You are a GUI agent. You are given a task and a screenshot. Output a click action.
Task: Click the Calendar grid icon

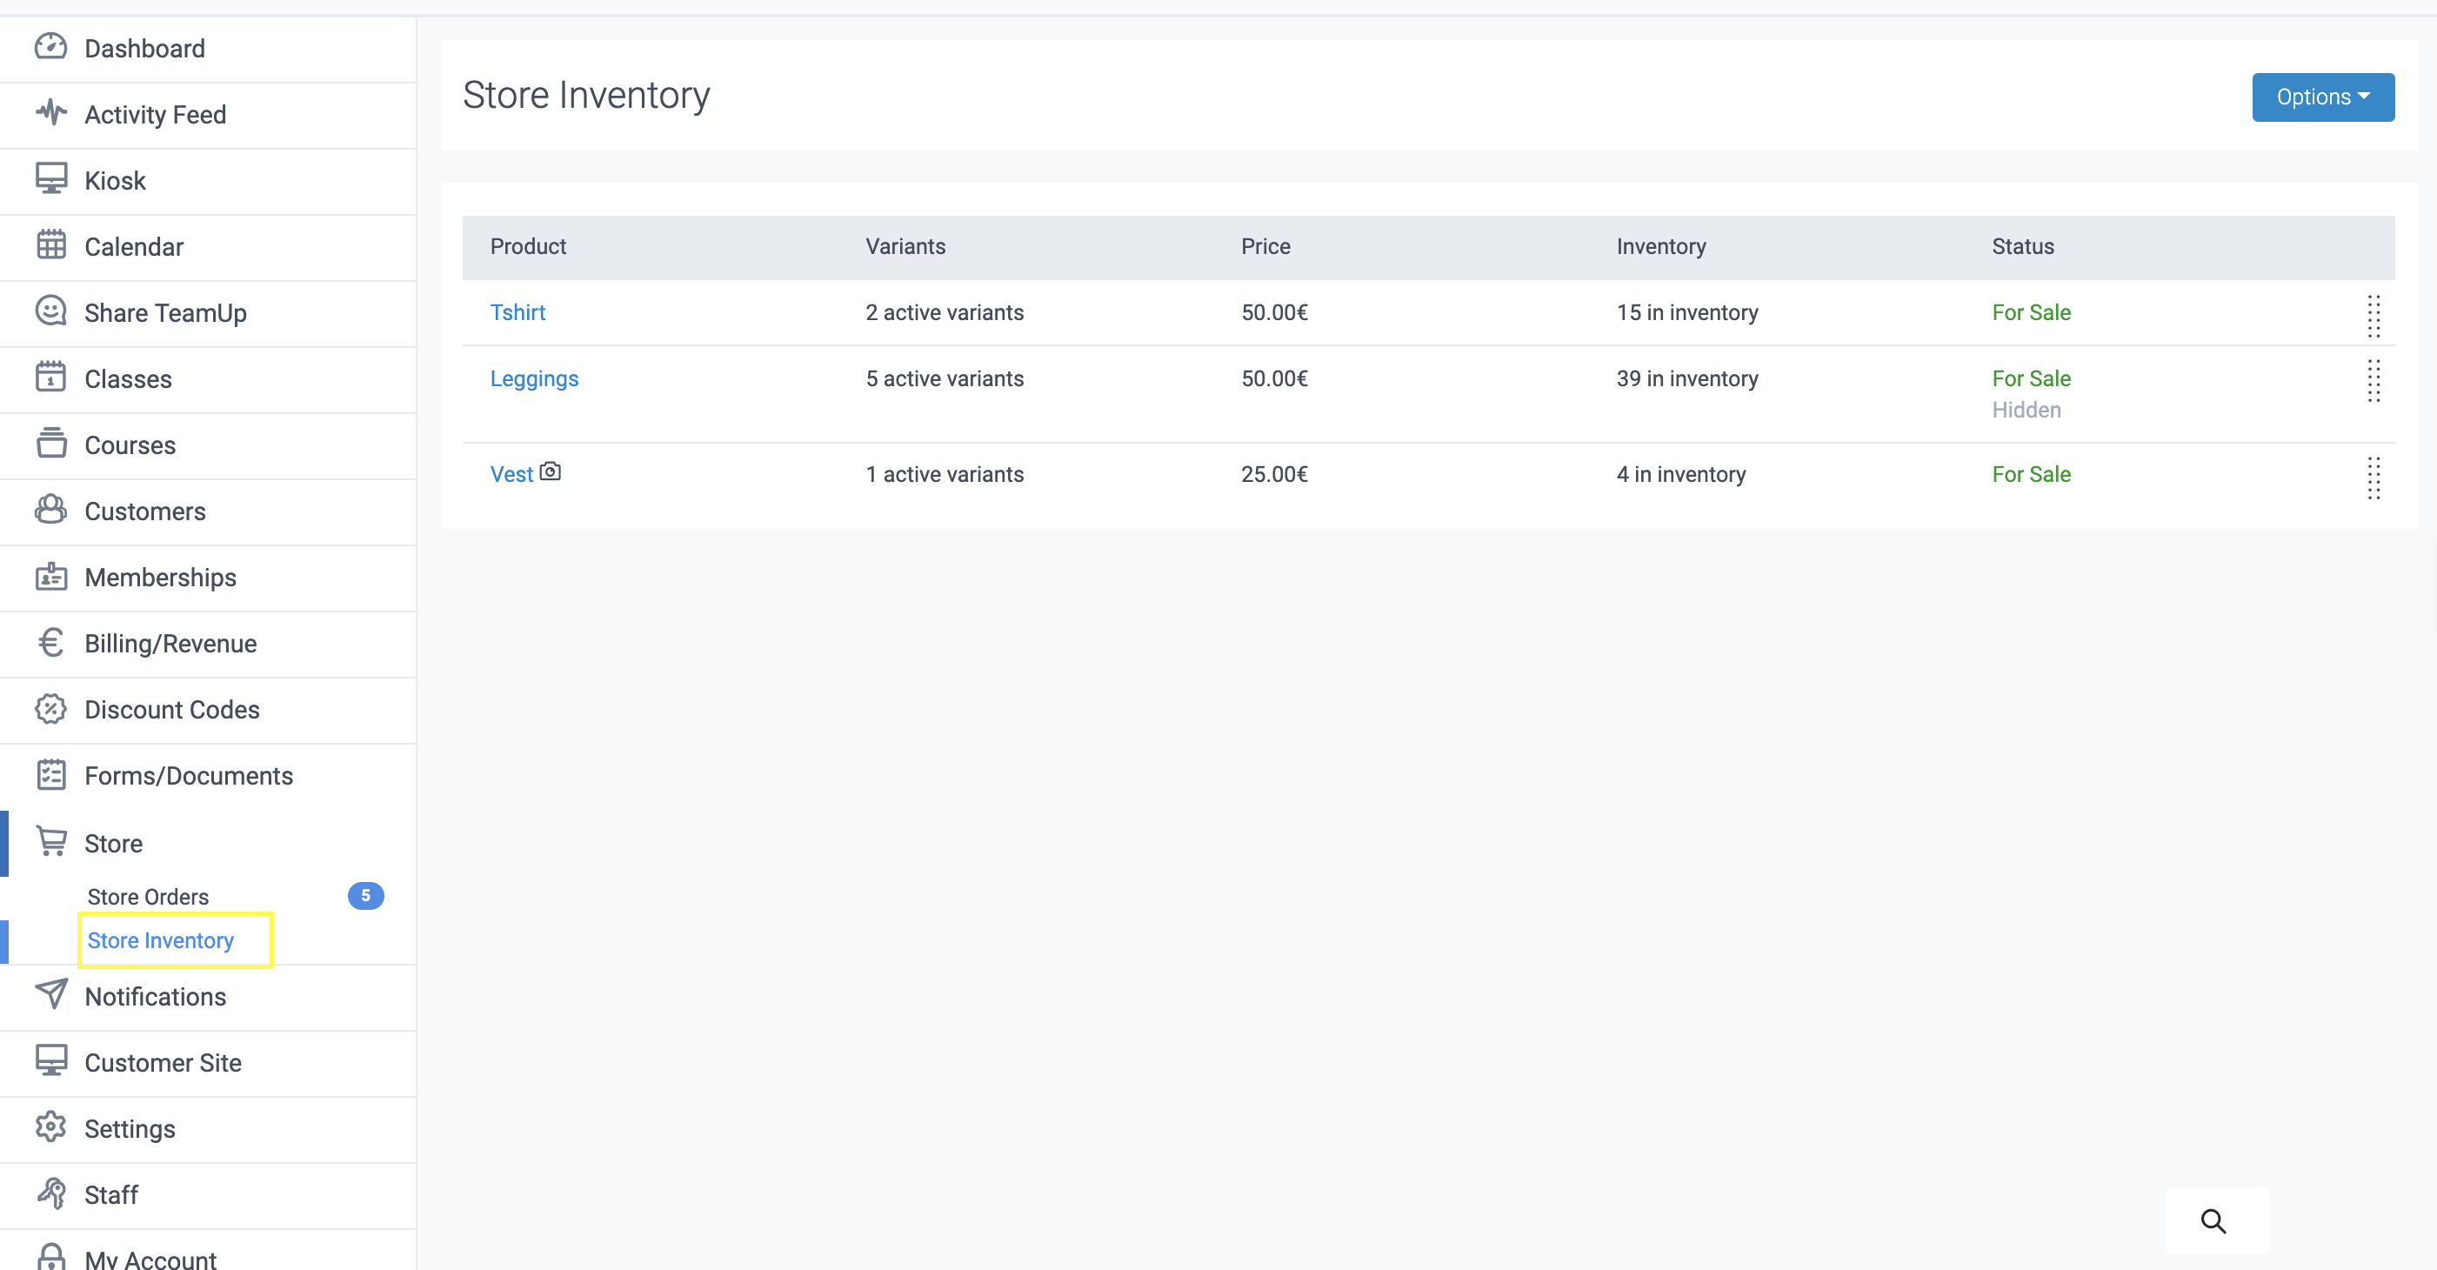pos(51,245)
